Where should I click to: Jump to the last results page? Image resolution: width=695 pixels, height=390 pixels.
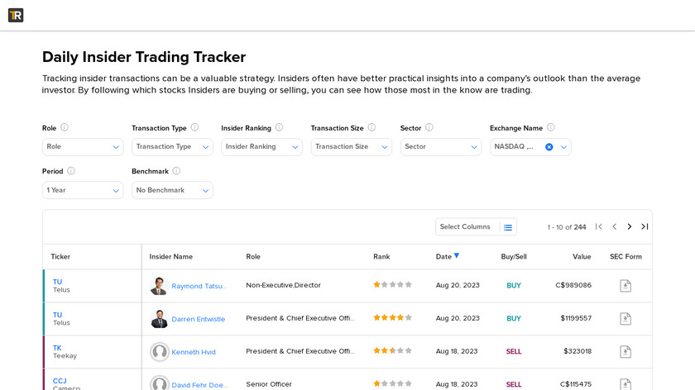[645, 226]
